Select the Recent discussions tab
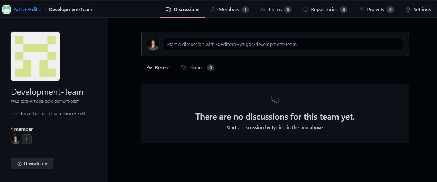This screenshot has width=437, height=182. pos(158,68)
